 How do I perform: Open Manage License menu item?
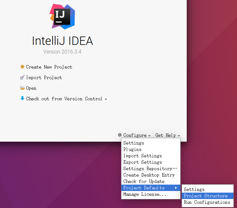tap(151, 194)
